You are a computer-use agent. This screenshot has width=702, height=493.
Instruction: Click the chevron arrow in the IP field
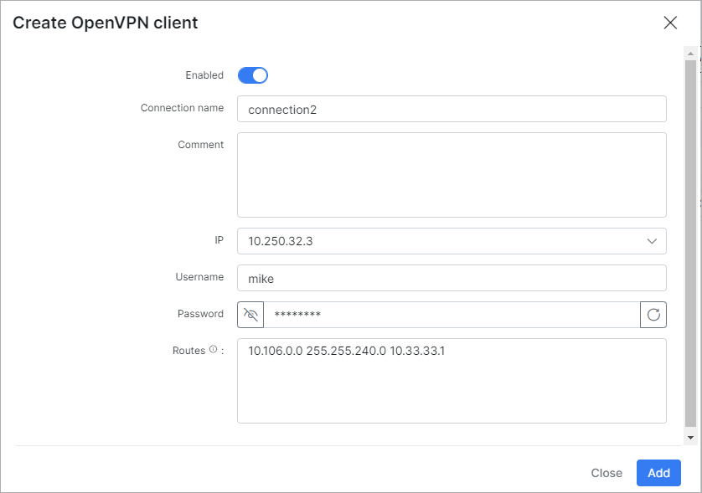652,241
